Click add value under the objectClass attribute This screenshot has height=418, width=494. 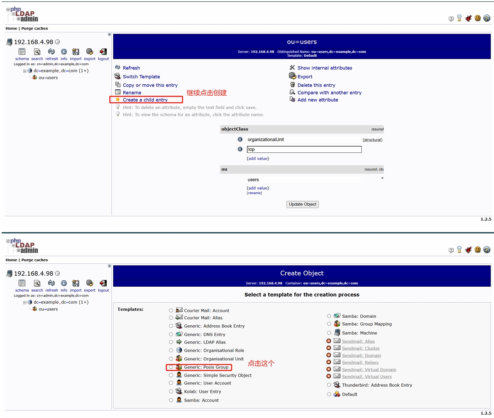[258, 158]
